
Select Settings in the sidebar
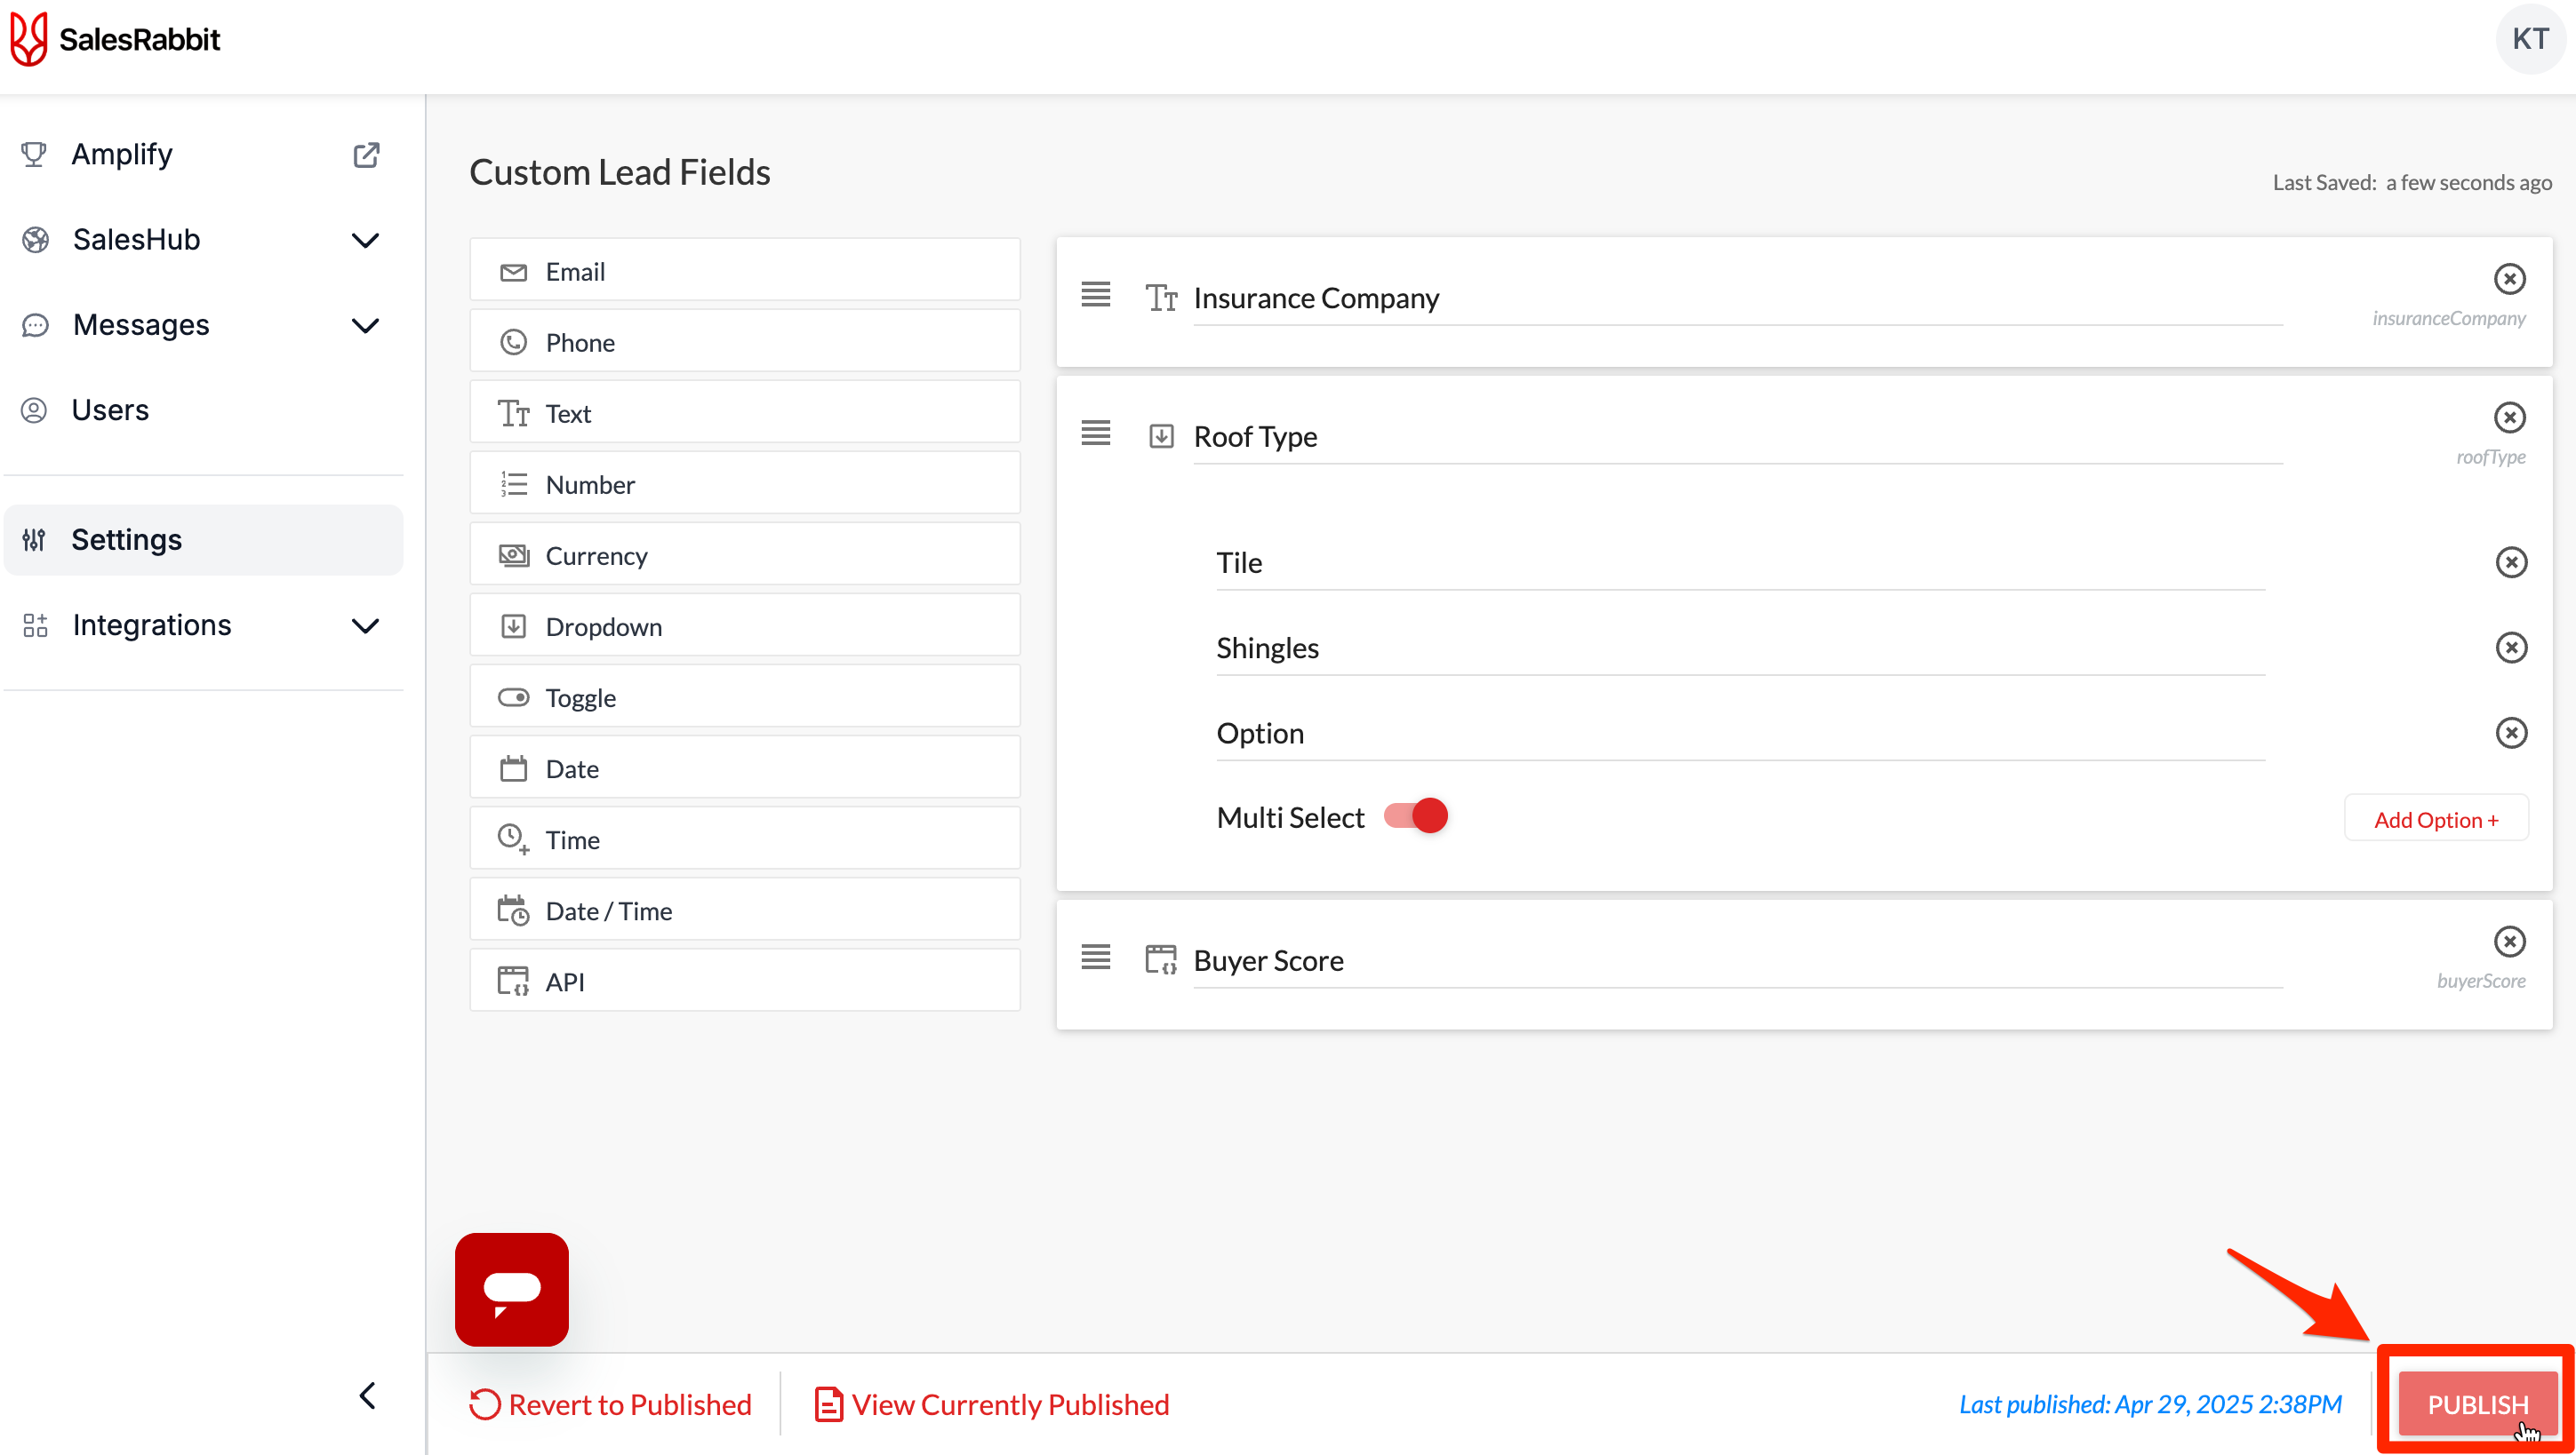pyautogui.click(x=204, y=540)
